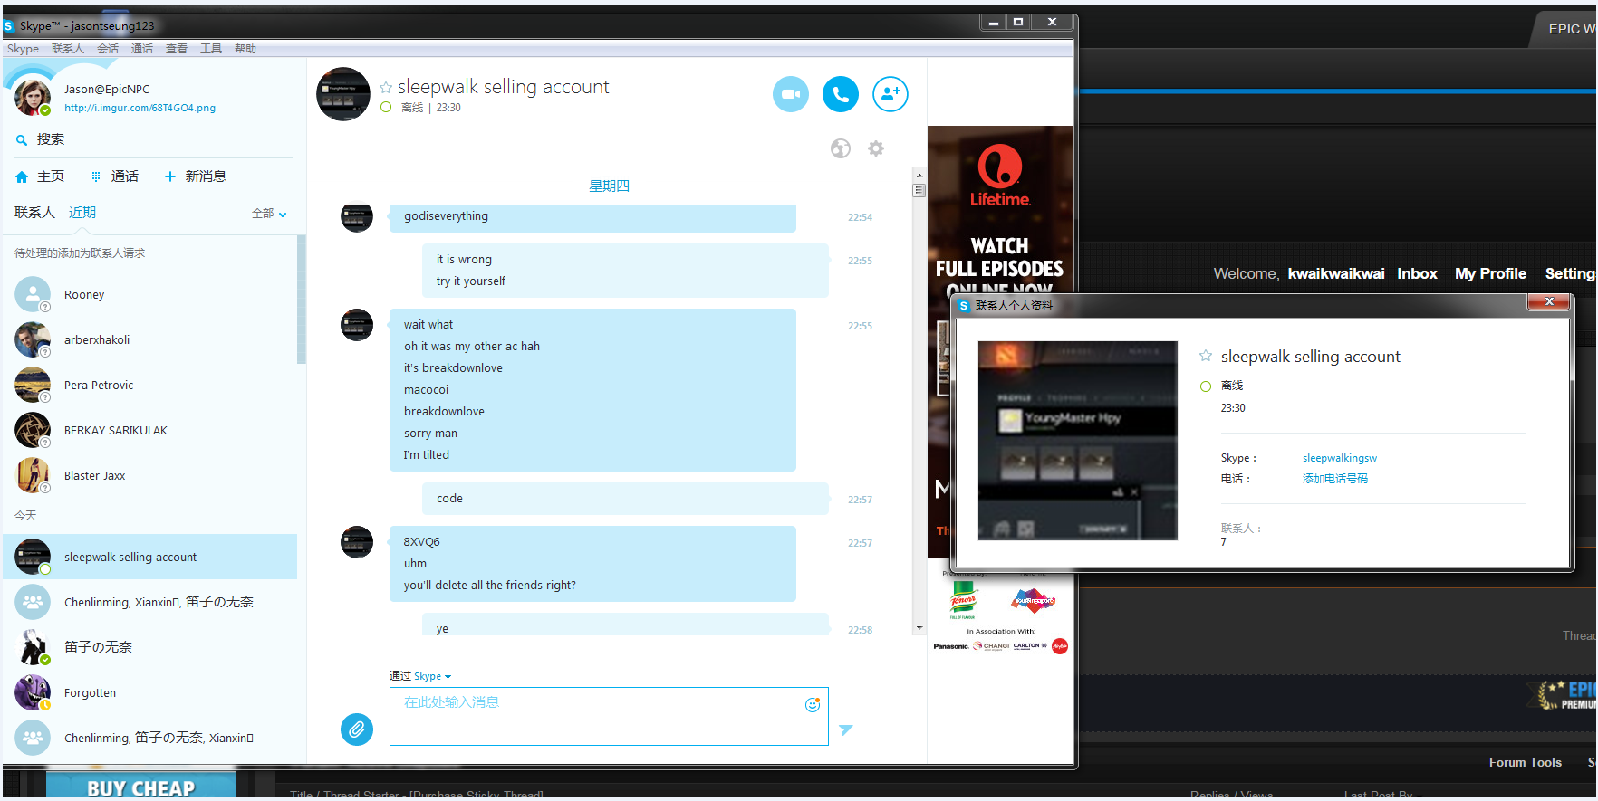Favorite sleepwalk selling account in chat header
Viewport: 1598px width, 801px height.
click(386, 88)
